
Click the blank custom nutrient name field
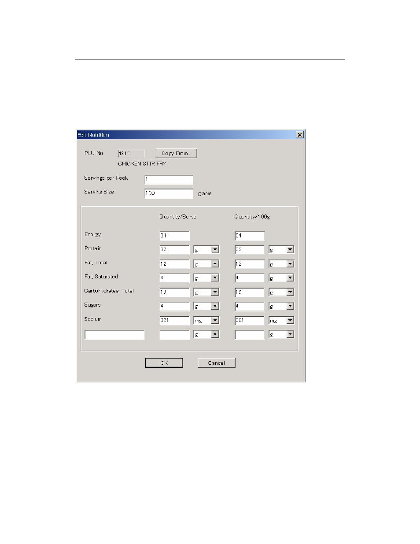[x=114, y=335]
